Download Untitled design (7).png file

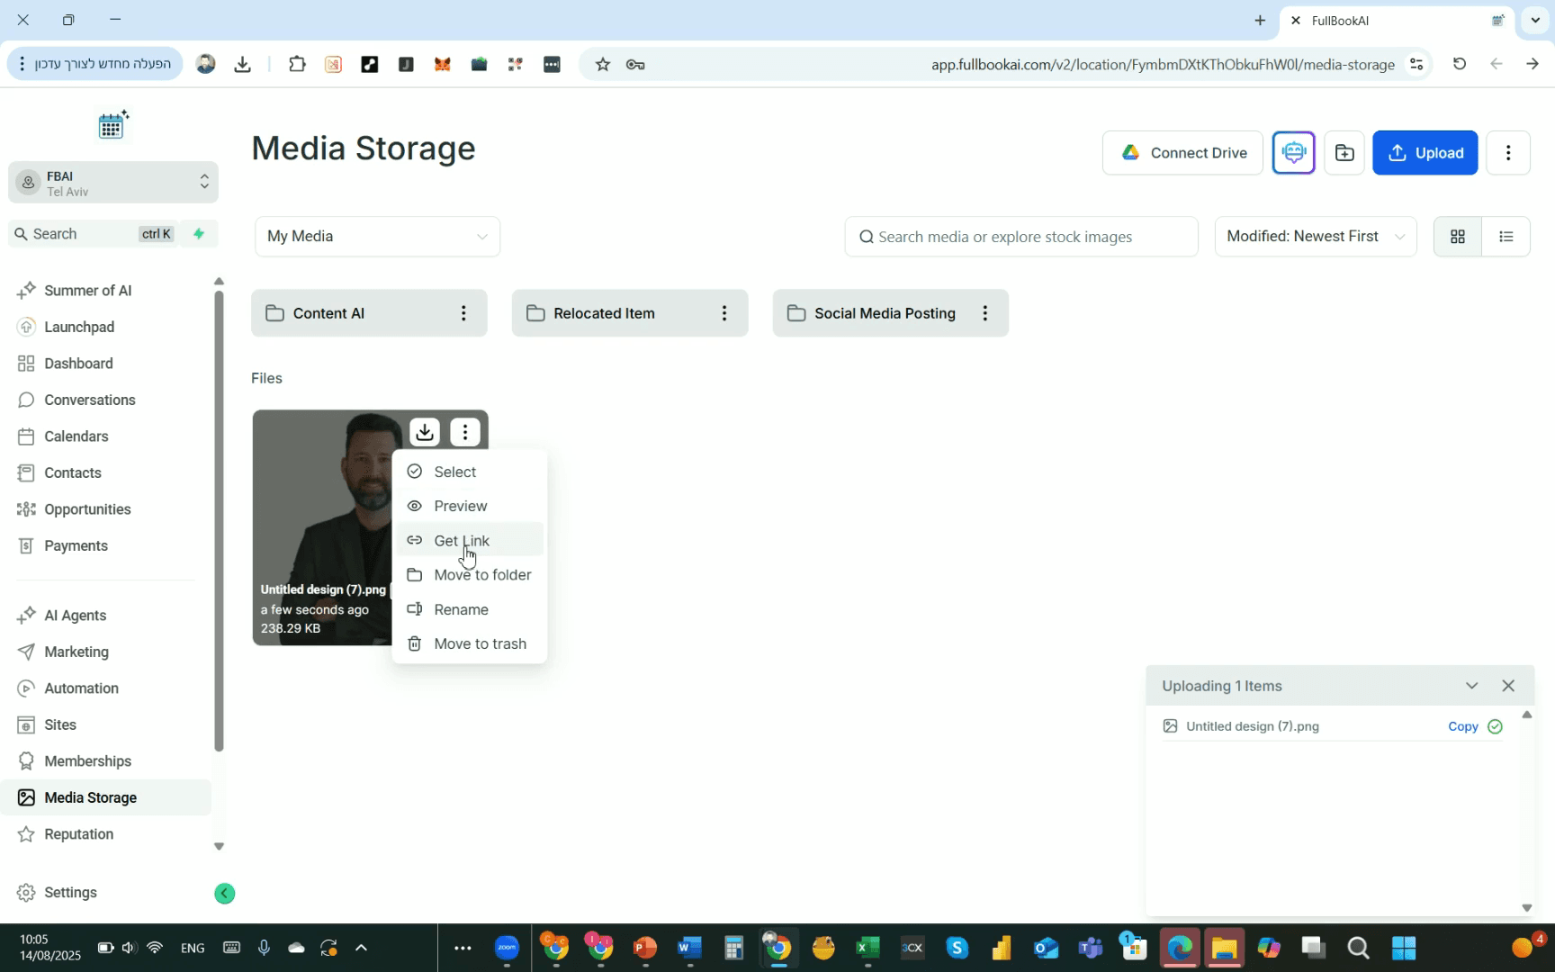(425, 432)
